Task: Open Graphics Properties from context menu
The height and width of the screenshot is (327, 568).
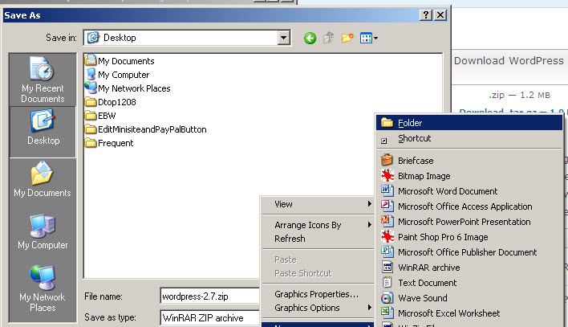Action: (x=316, y=294)
